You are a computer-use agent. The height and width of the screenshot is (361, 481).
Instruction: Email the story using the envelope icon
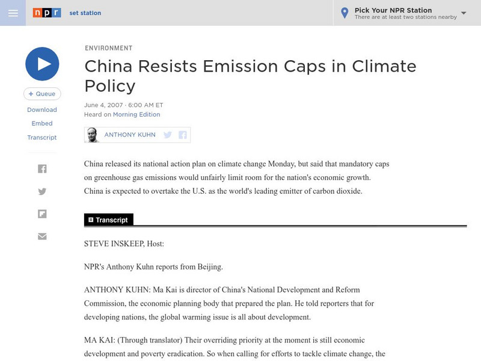click(x=42, y=236)
